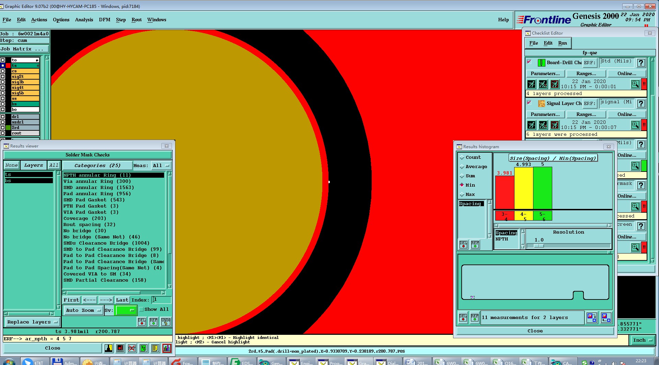Click the red 3-4 histogram range swatch

505,216
